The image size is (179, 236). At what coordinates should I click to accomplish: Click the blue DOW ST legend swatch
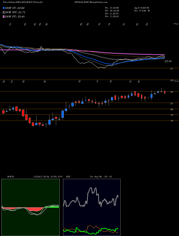coord(4,8)
